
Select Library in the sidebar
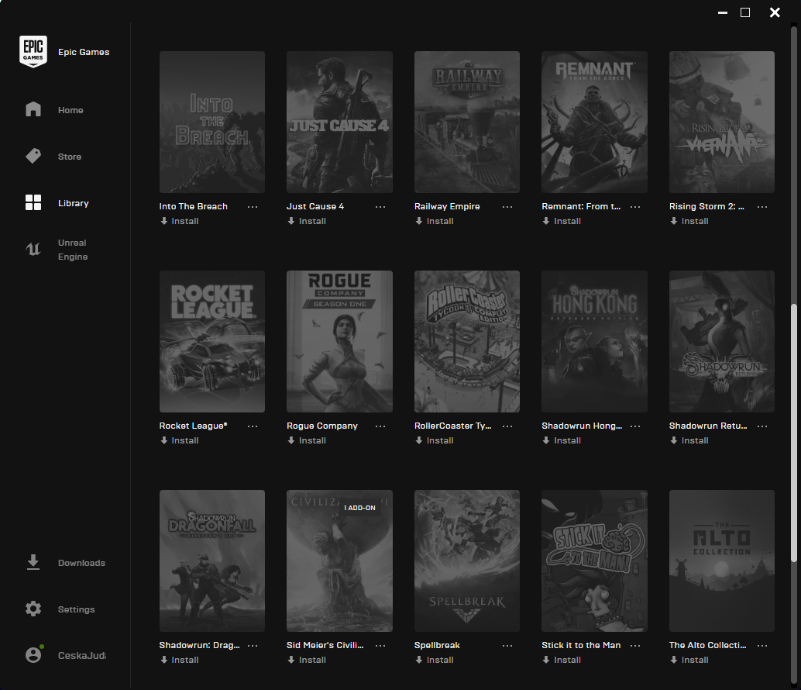pos(73,203)
